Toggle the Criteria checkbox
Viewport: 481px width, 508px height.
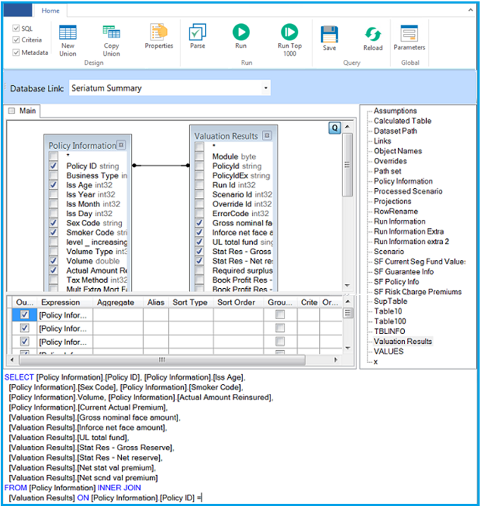[16, 40]
